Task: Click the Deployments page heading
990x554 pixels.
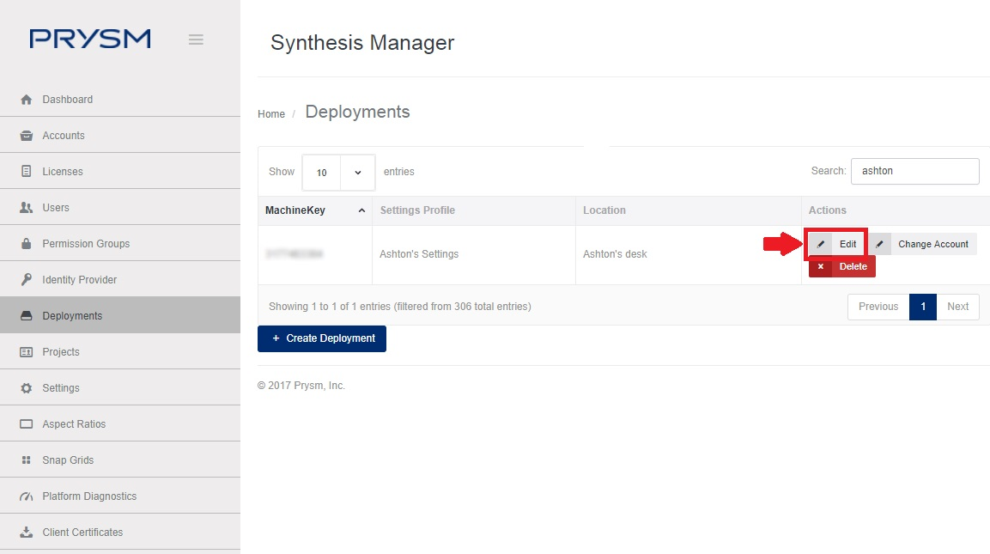Action: tap(357, 112)
